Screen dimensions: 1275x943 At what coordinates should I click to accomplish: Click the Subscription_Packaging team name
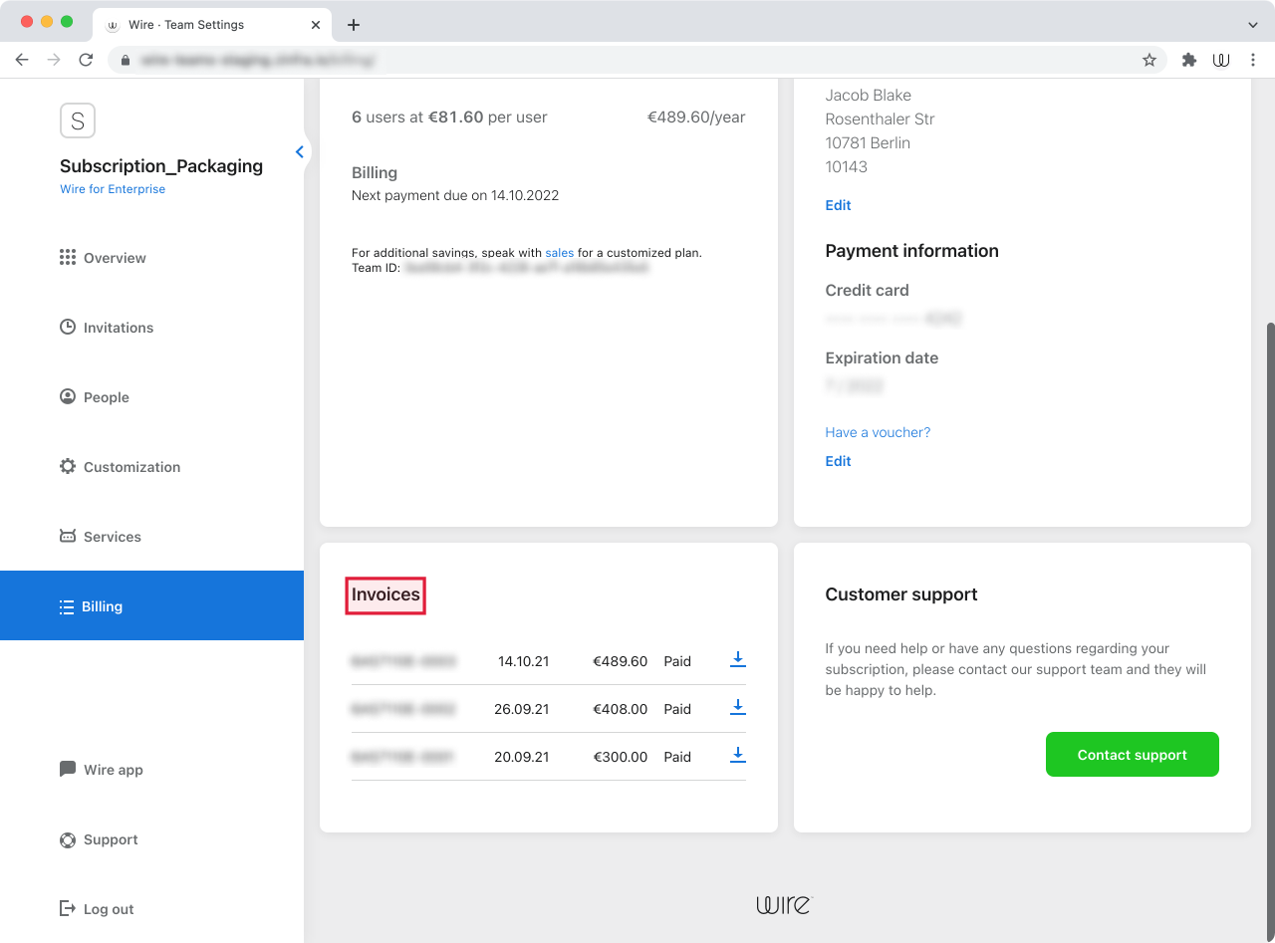(x=161, y=166)
